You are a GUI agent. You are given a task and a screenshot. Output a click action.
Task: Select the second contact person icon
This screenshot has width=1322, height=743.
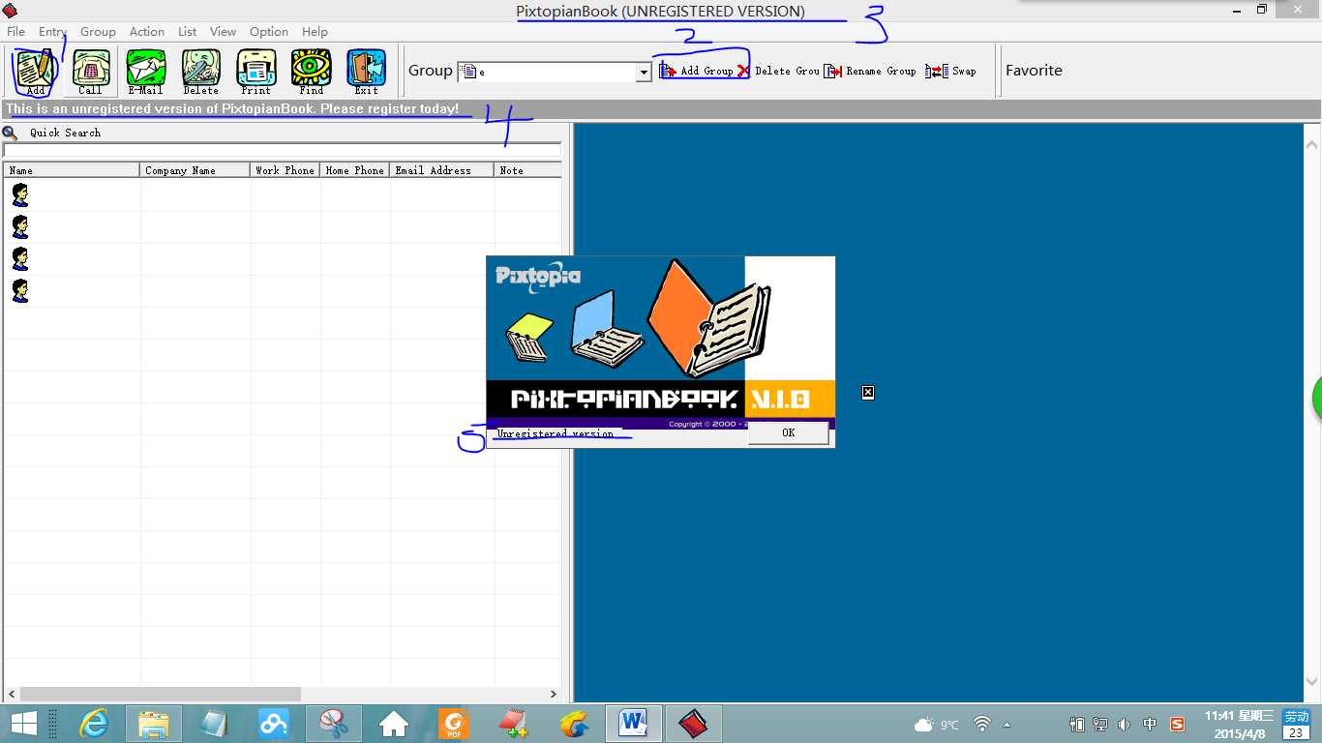click(x=19, y=227)
